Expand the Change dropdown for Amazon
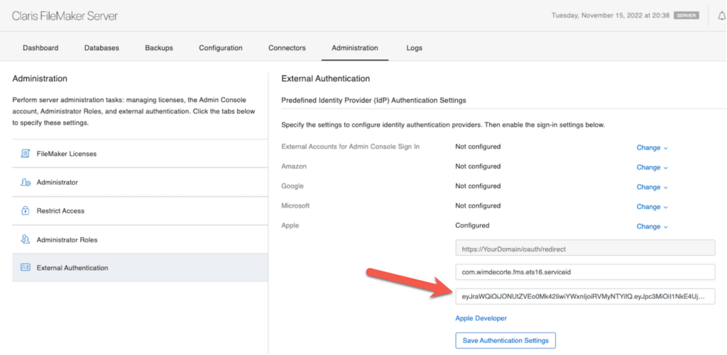Viewport: 727px width, 355px height. tap(652, 167)
